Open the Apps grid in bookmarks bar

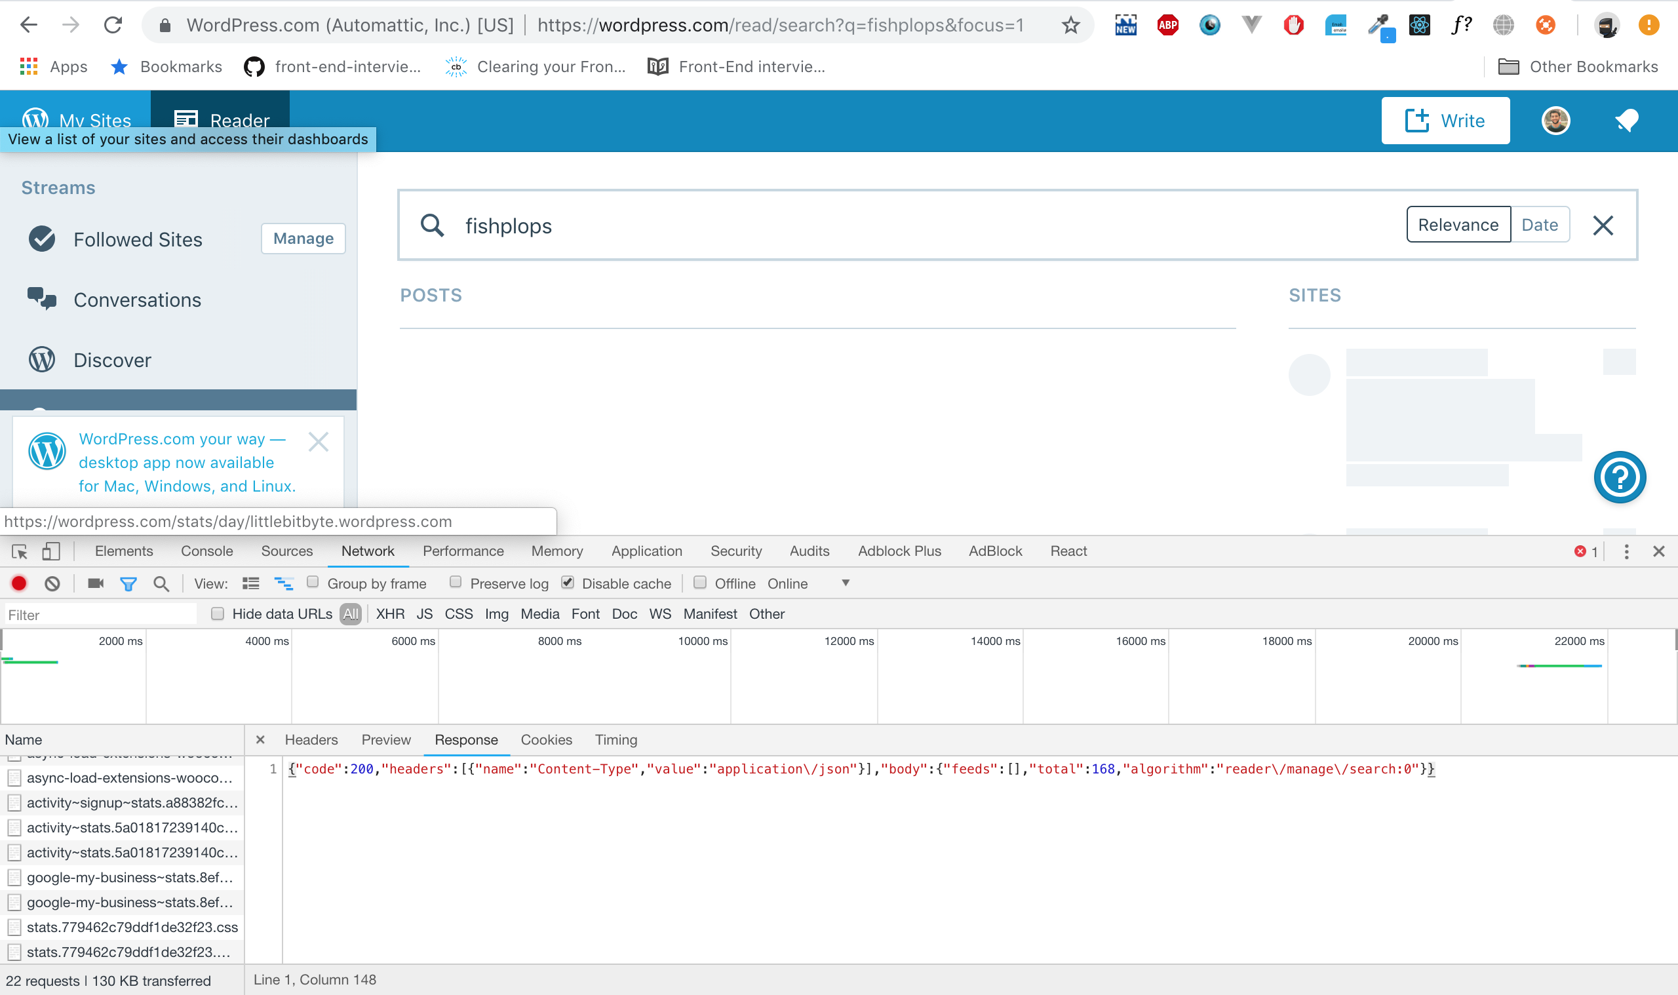[x=54, y=66]
